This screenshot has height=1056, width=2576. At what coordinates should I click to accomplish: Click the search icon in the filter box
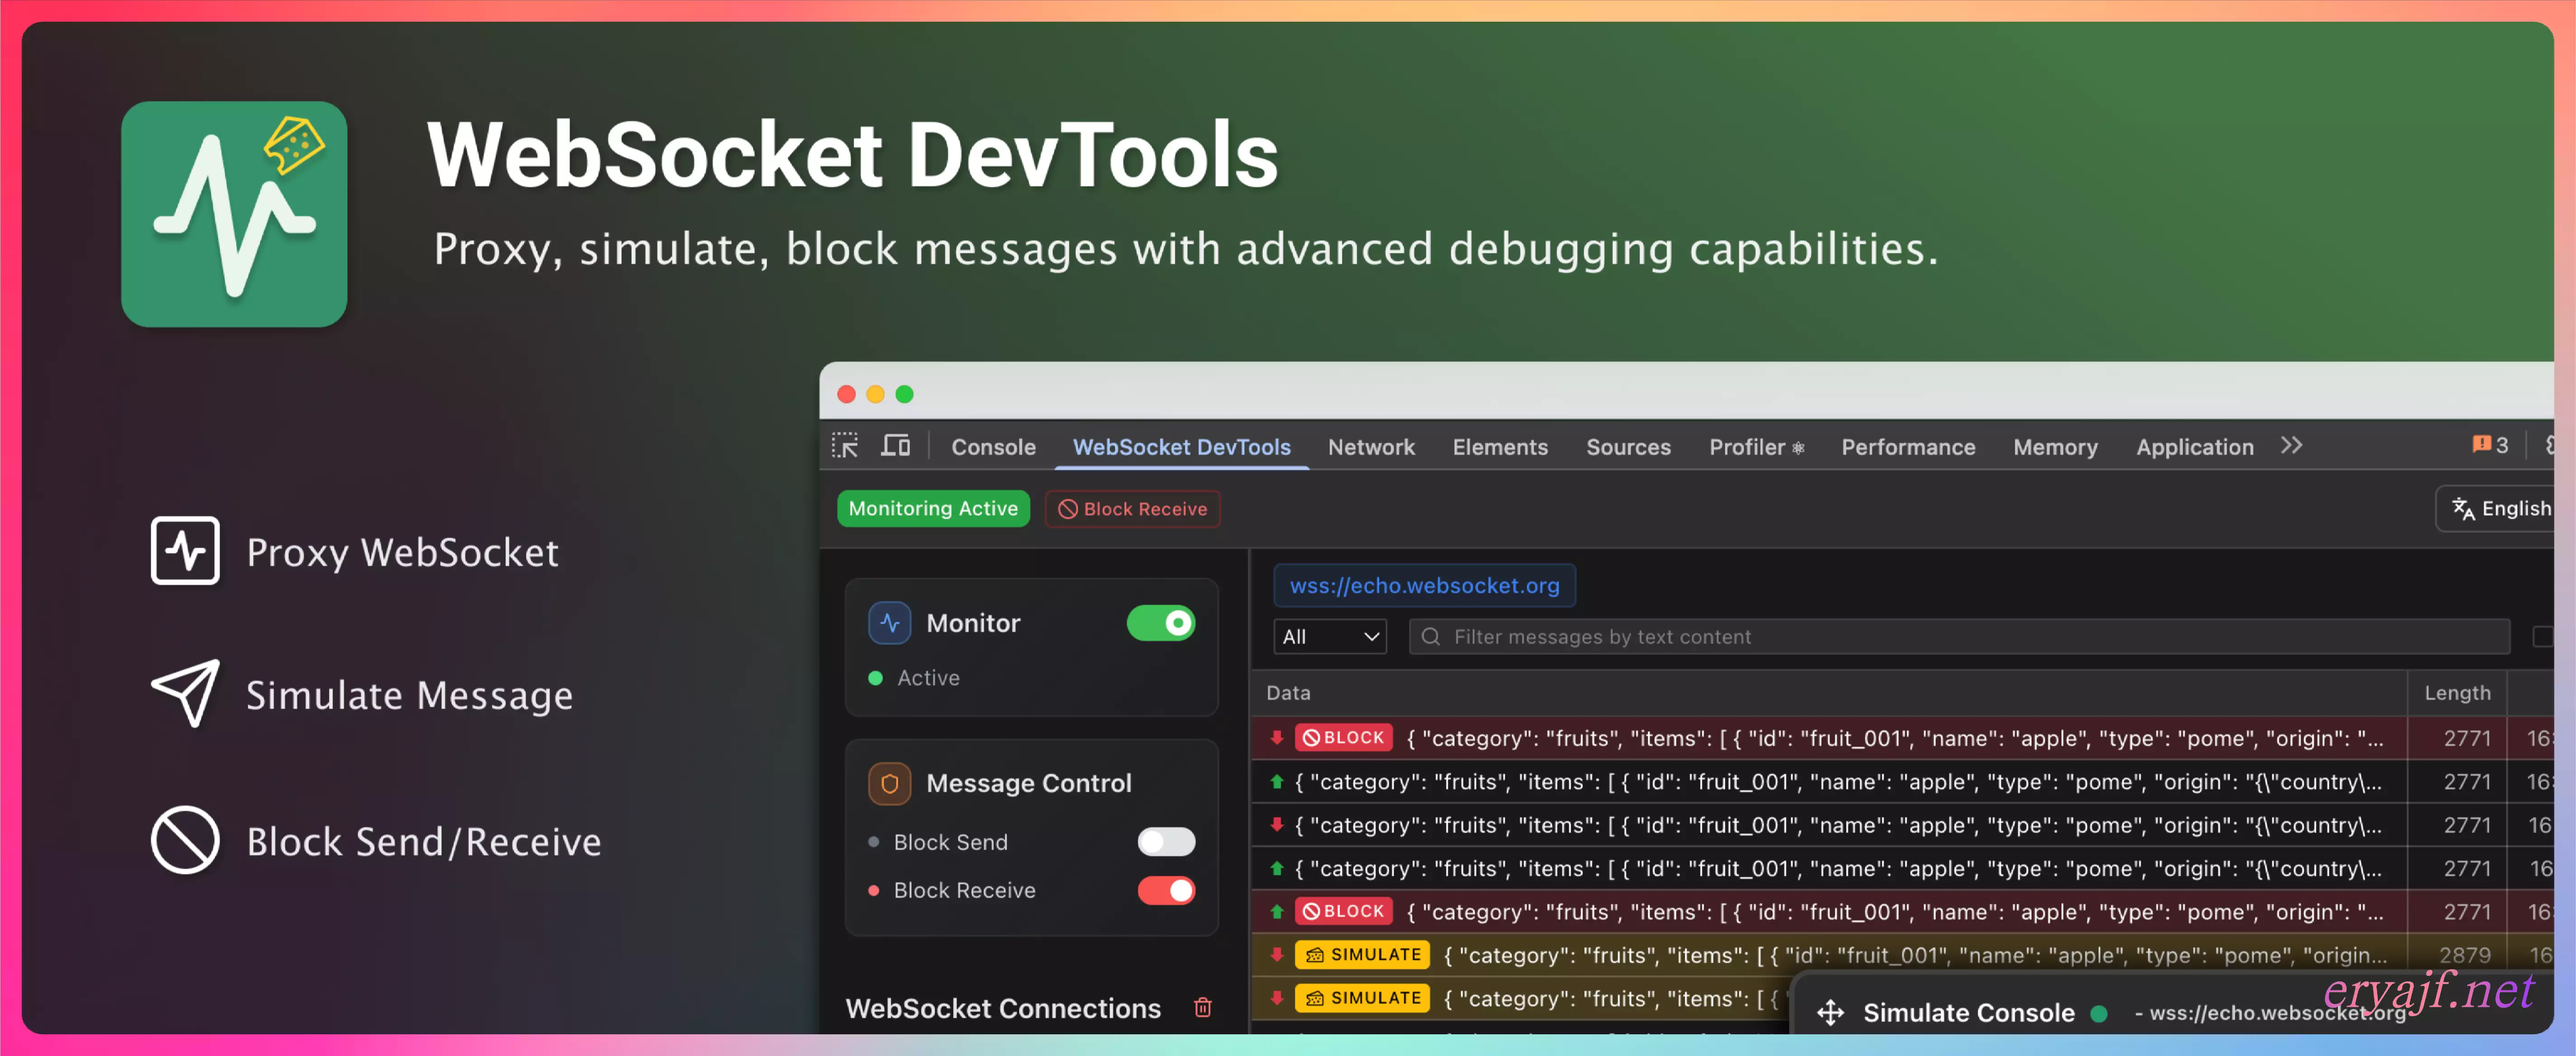pyautogui.click(x=1431, y=637)
